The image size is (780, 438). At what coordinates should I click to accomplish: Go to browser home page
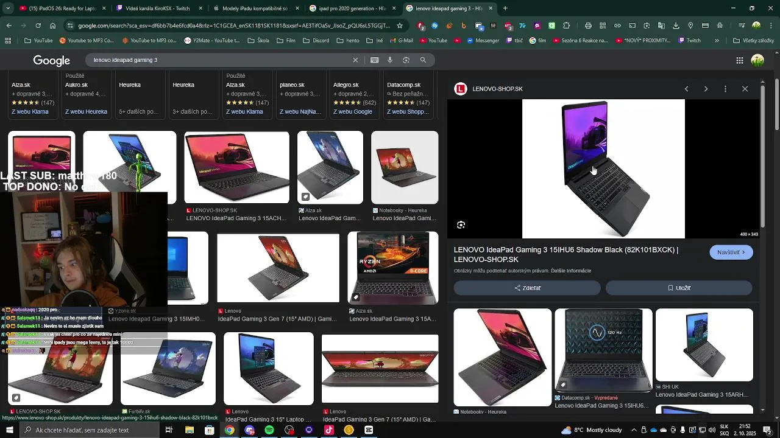[52, 26]
